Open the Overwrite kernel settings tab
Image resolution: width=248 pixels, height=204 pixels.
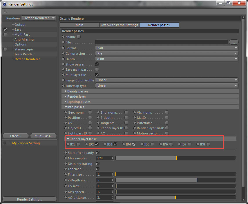pyautogui.click(x=120, y=25)
